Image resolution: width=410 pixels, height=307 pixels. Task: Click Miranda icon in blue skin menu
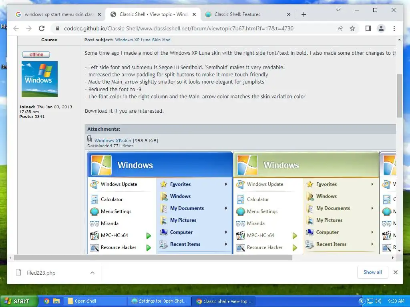point(94,223)
